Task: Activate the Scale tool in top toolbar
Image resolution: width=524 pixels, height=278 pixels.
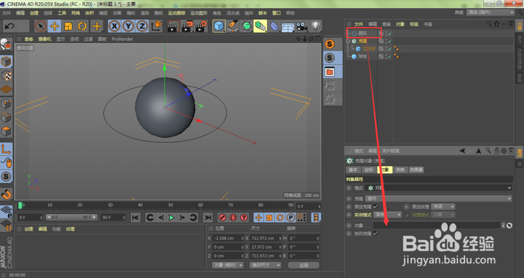Action: click(x=68, y=26)
